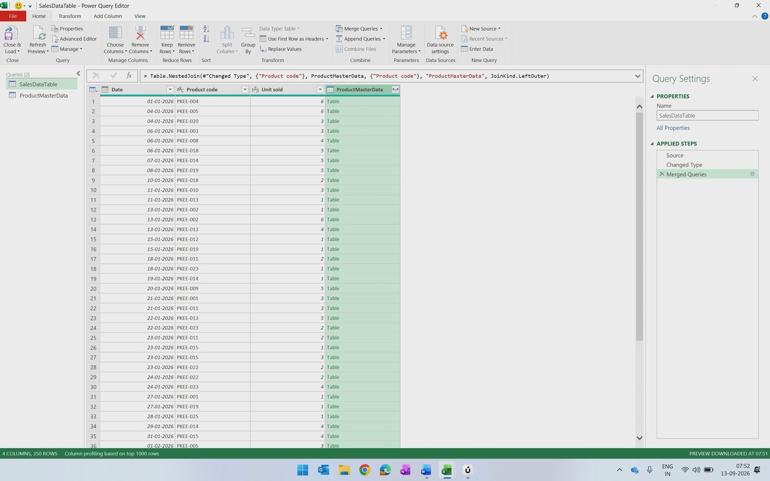Screen dimensions: 770x481
Task: Click the Choose Columns icon
Action: pos(115,33)
